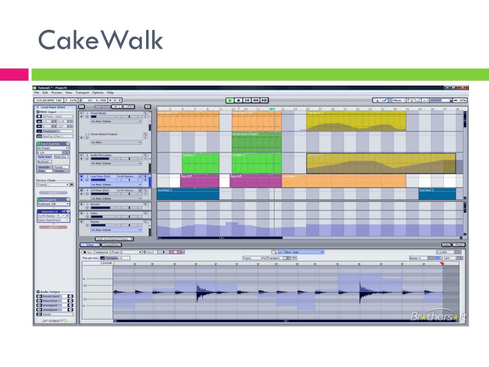
Task: Click the Rewind transport button
Action: pyautogui.click(x=255, y=100)
